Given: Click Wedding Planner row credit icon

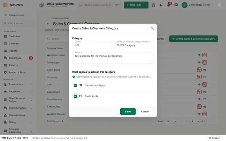Looking at the screenshot, I should [205, 114].
